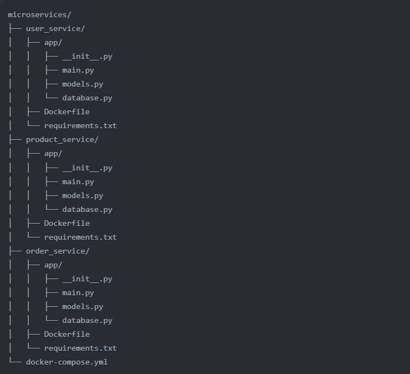Click app/ under user_service
This screenshot has height=374, width=410.
pyautogui.click(x=53, y=43)
